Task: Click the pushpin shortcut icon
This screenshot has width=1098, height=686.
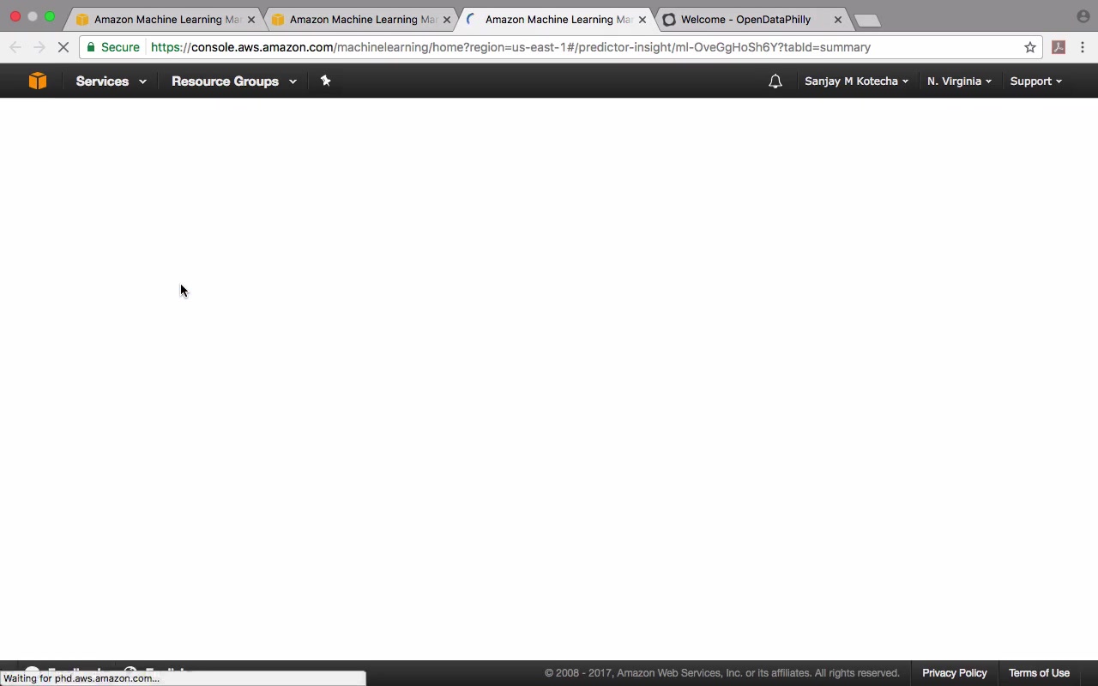Action: tap(325, 81)
